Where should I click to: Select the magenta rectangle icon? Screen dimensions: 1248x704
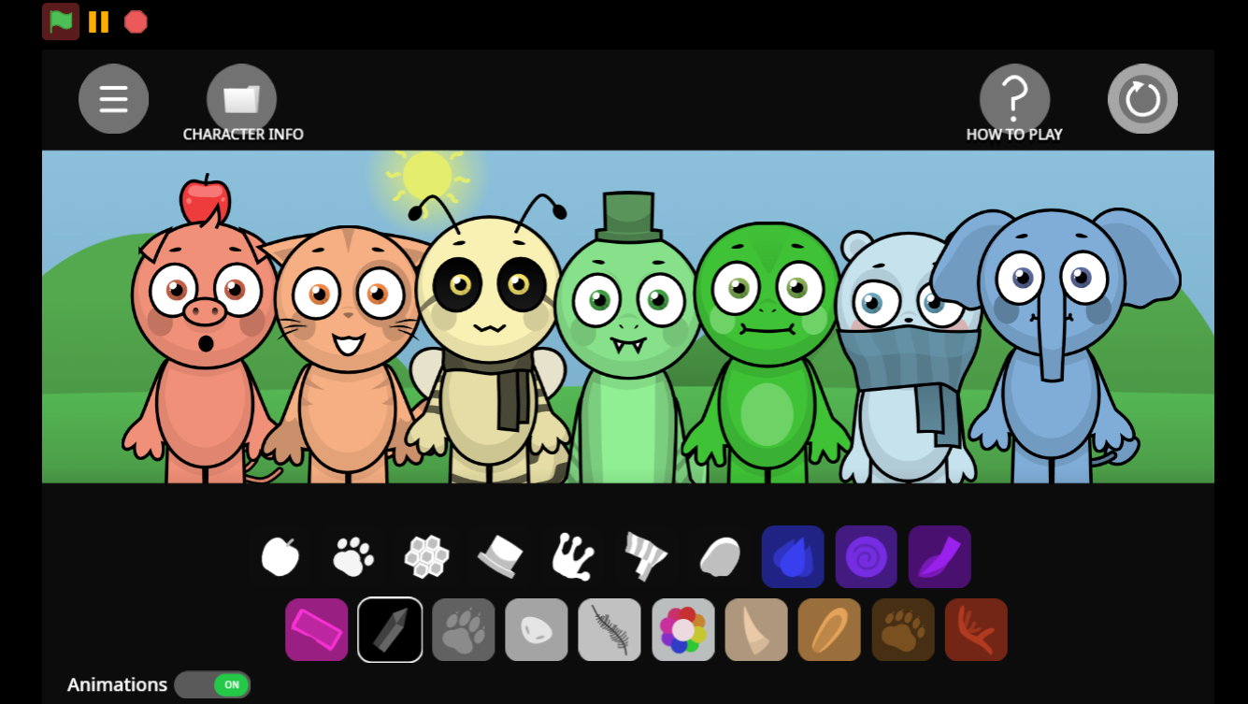click(317, 630)
